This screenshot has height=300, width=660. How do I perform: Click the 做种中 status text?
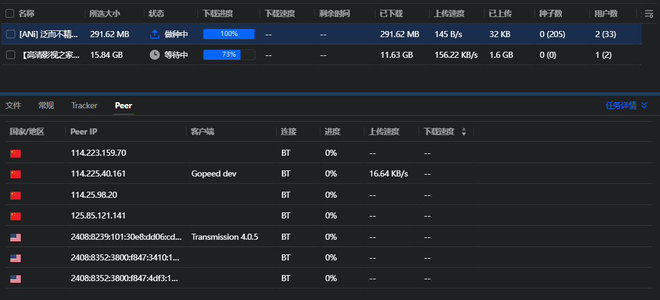tap(176, 35)
